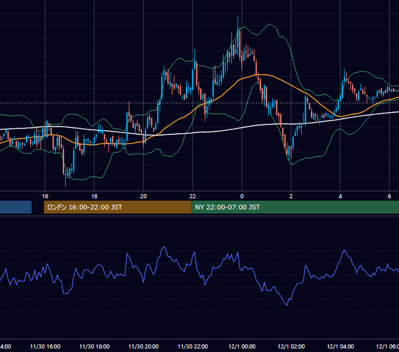Select the blue session bar before London

coord(16,207)
